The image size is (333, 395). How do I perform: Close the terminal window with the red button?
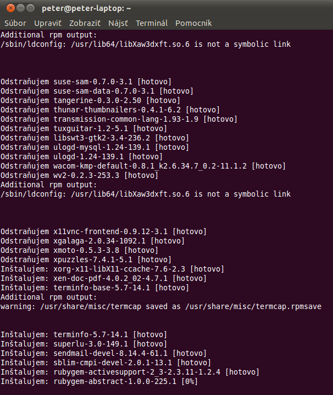[10, 8]
